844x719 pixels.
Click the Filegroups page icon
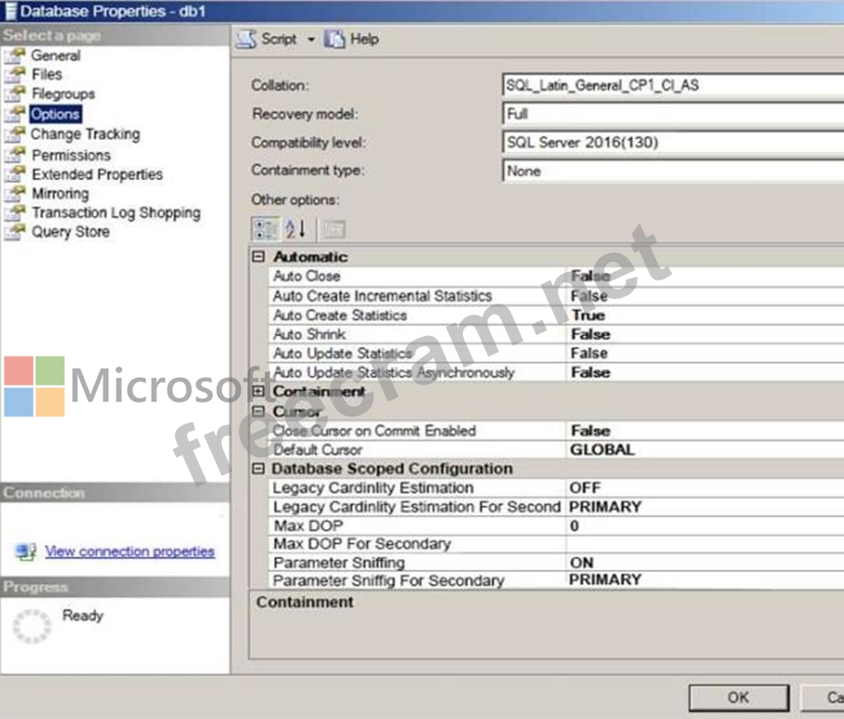[x=15, y=94]
